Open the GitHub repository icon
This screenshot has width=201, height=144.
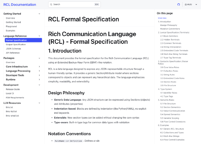(x=178, y=4)
